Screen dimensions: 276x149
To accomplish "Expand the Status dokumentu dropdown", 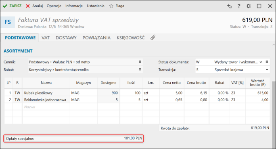I will (x=261, y=62).
